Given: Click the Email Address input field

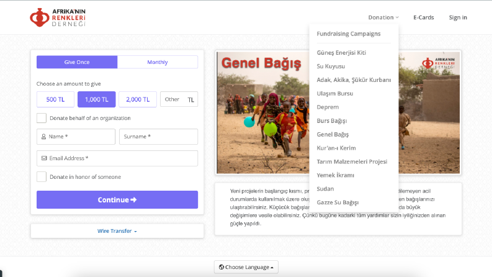Looking at the screenshot, I should (117, 158).
